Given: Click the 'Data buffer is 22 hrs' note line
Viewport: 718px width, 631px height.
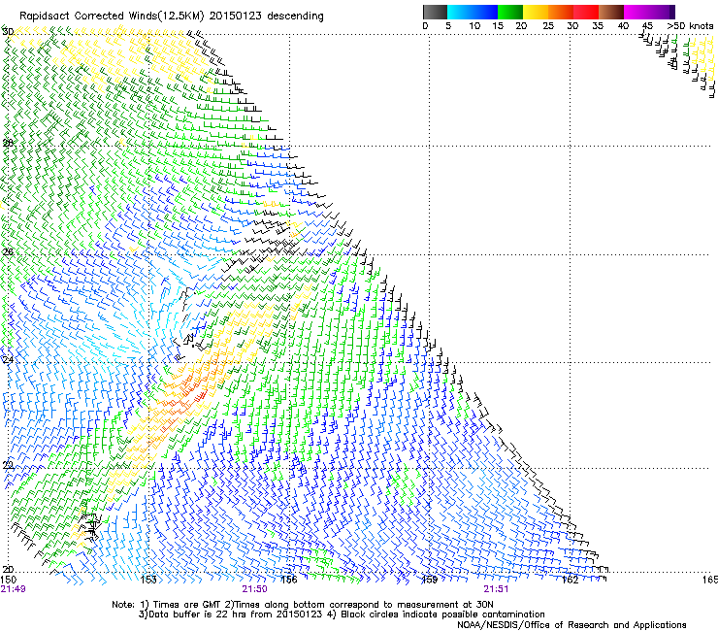Looking at the screenshot, I should 342,614.
